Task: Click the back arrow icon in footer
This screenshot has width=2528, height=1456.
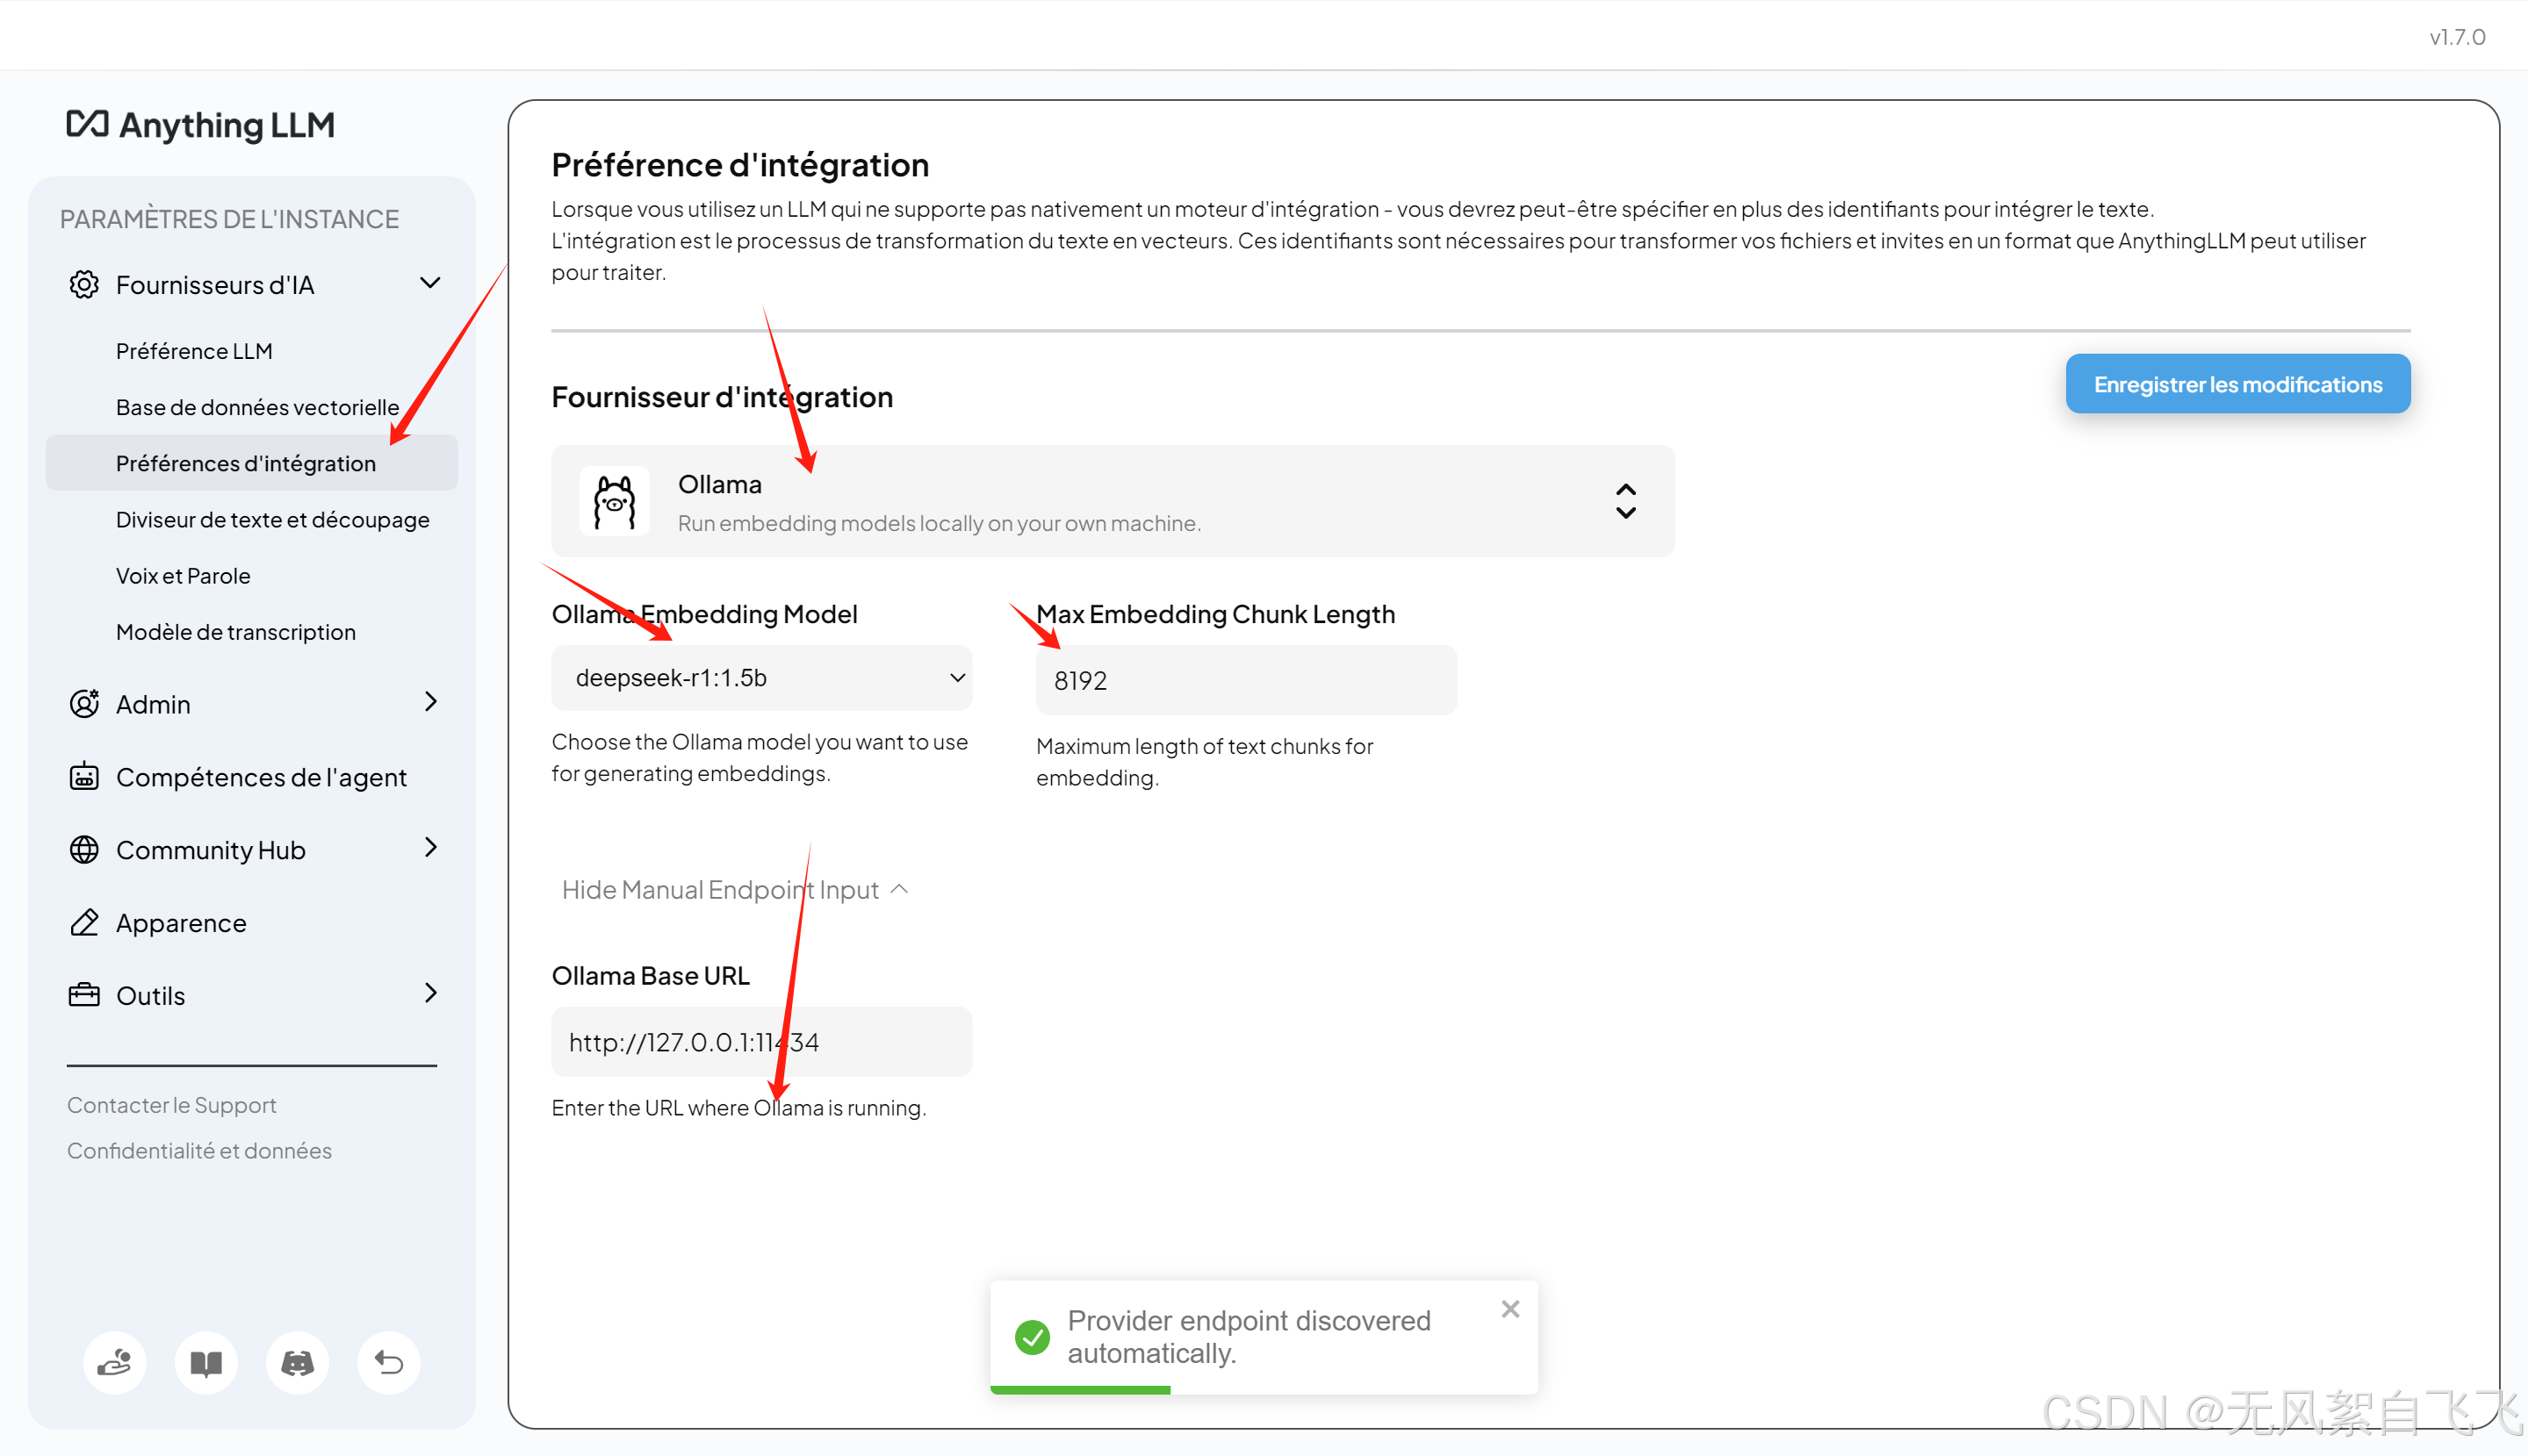Action: (x=388, y=1362)
